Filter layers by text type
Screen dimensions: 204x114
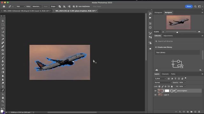(x=175, y=79)
